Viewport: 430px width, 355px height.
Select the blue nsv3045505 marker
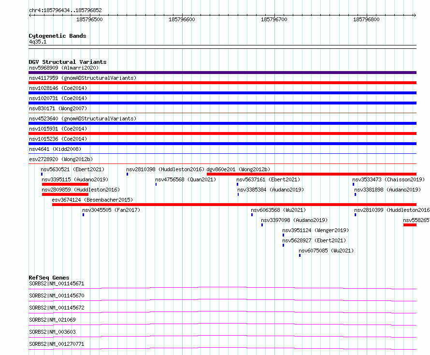click(x=84, y=215)
